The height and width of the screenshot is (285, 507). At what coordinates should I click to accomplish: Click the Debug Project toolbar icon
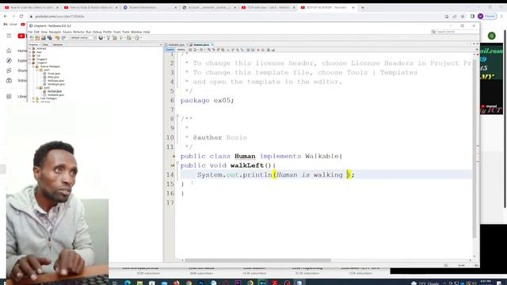(x=129, y=38)
